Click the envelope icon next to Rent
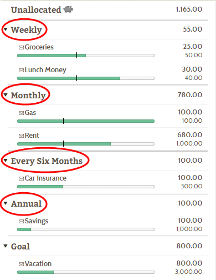 [x=21, y=136]
